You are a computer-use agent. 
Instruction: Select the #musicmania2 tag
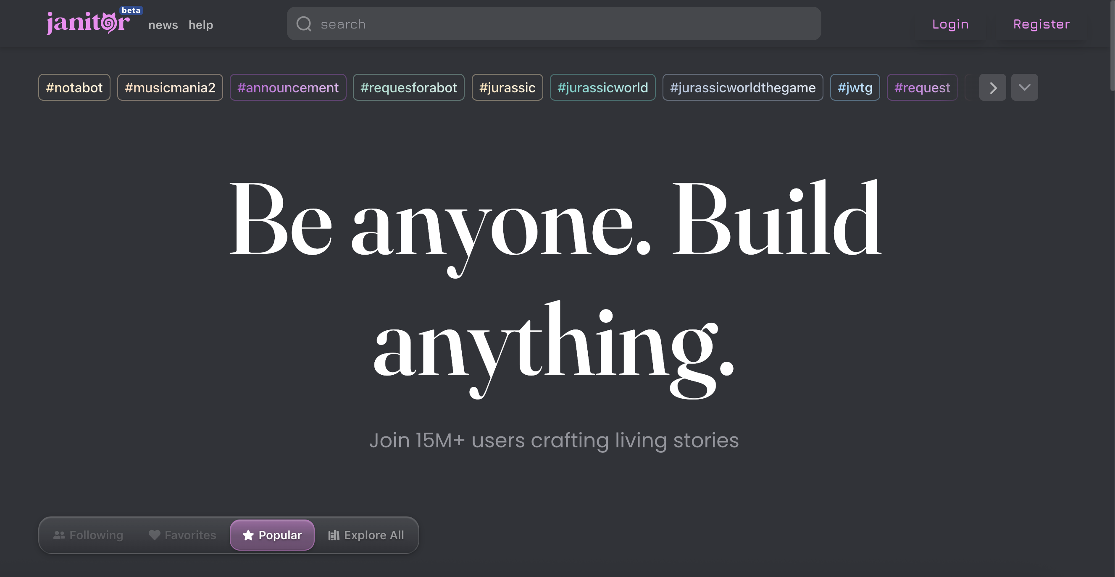170,88
